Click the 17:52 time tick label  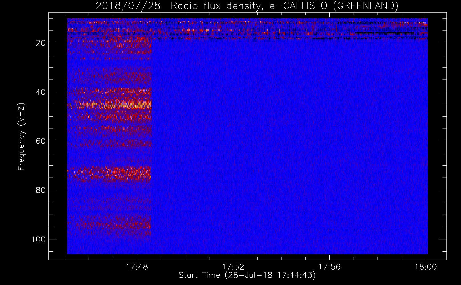coord(233,267)
